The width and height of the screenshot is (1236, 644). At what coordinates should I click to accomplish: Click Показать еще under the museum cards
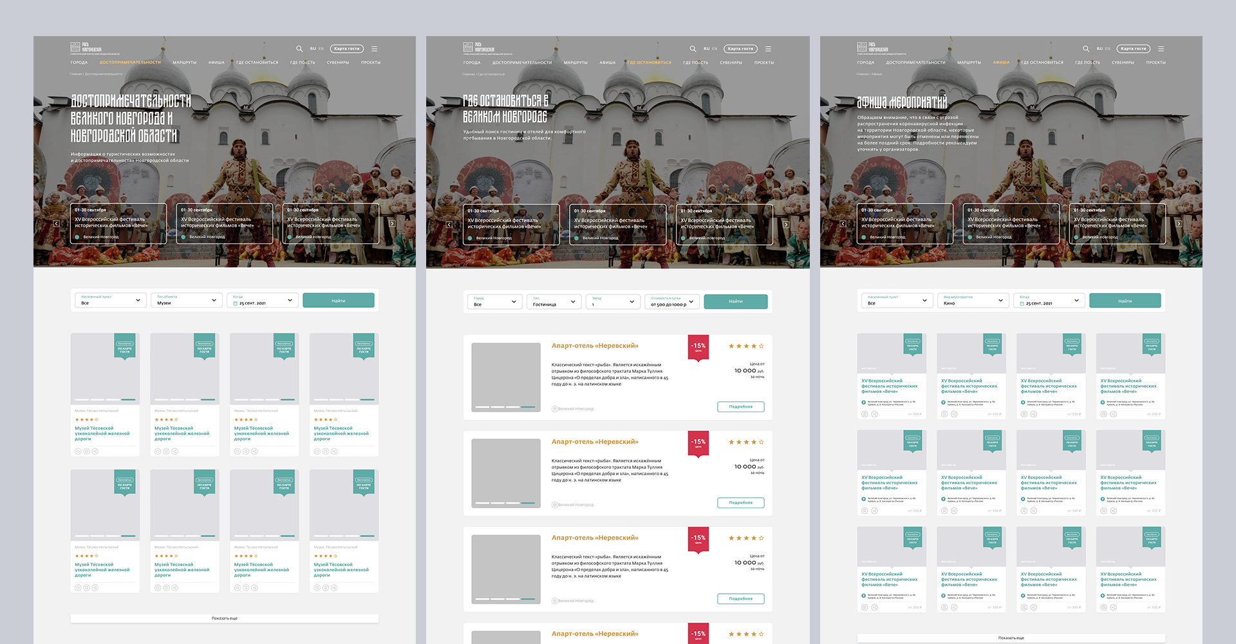(x=225, y=618)
